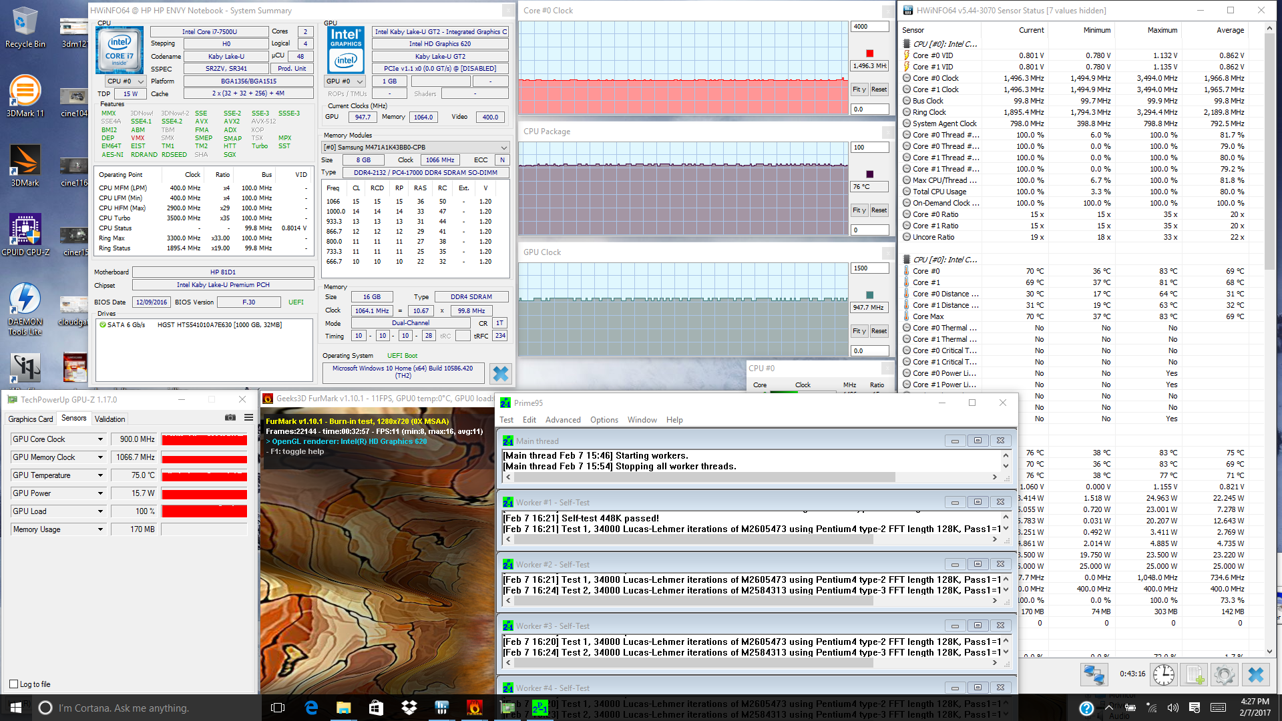Click the GPU-Z screenshot camera icon

click(x=230, y=418)
